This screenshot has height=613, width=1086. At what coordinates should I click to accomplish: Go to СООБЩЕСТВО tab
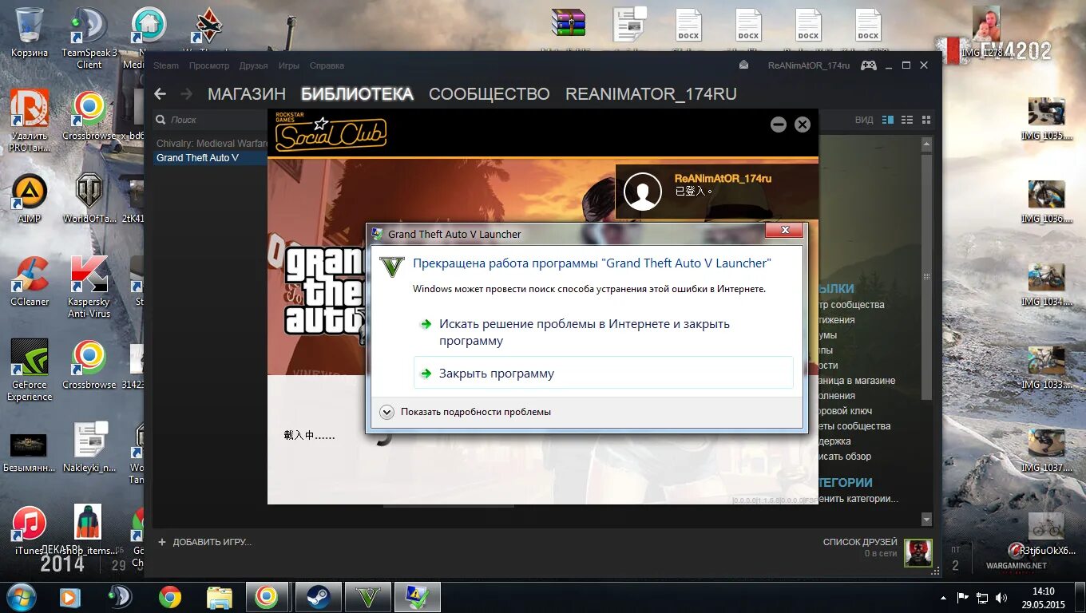[489, 94]
